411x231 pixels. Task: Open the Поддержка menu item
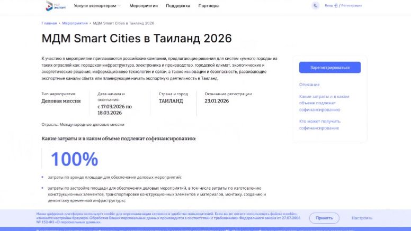pos(178,6)
